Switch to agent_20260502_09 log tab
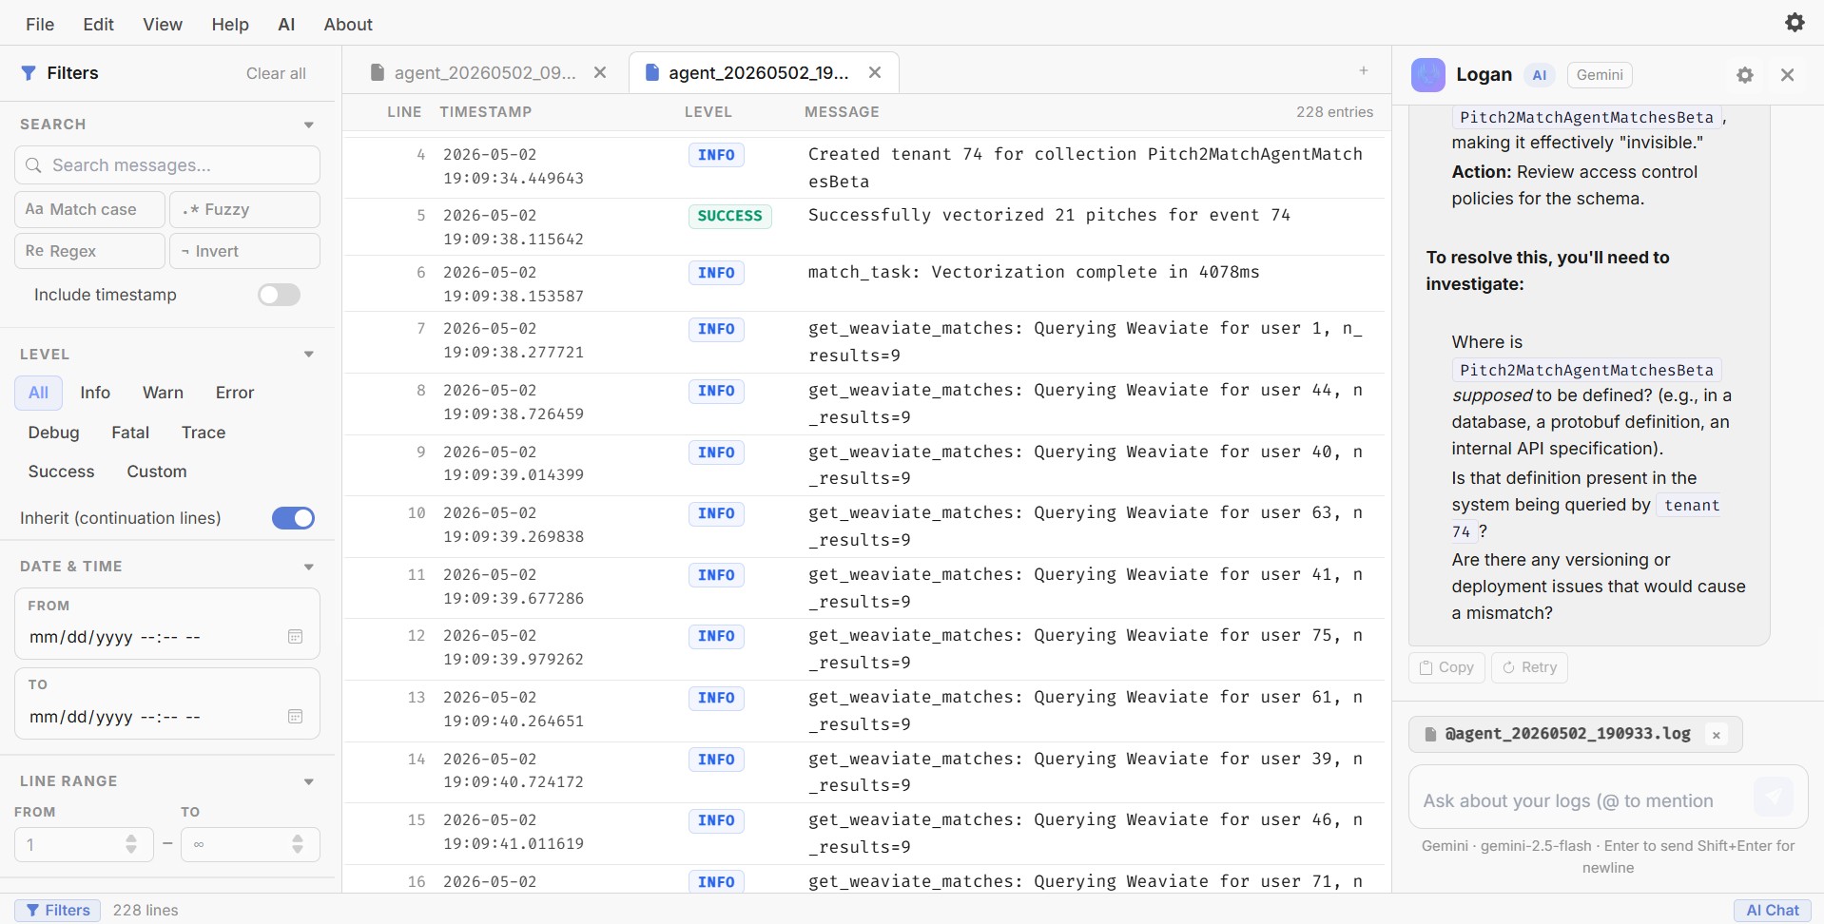 tap(485, 72)
